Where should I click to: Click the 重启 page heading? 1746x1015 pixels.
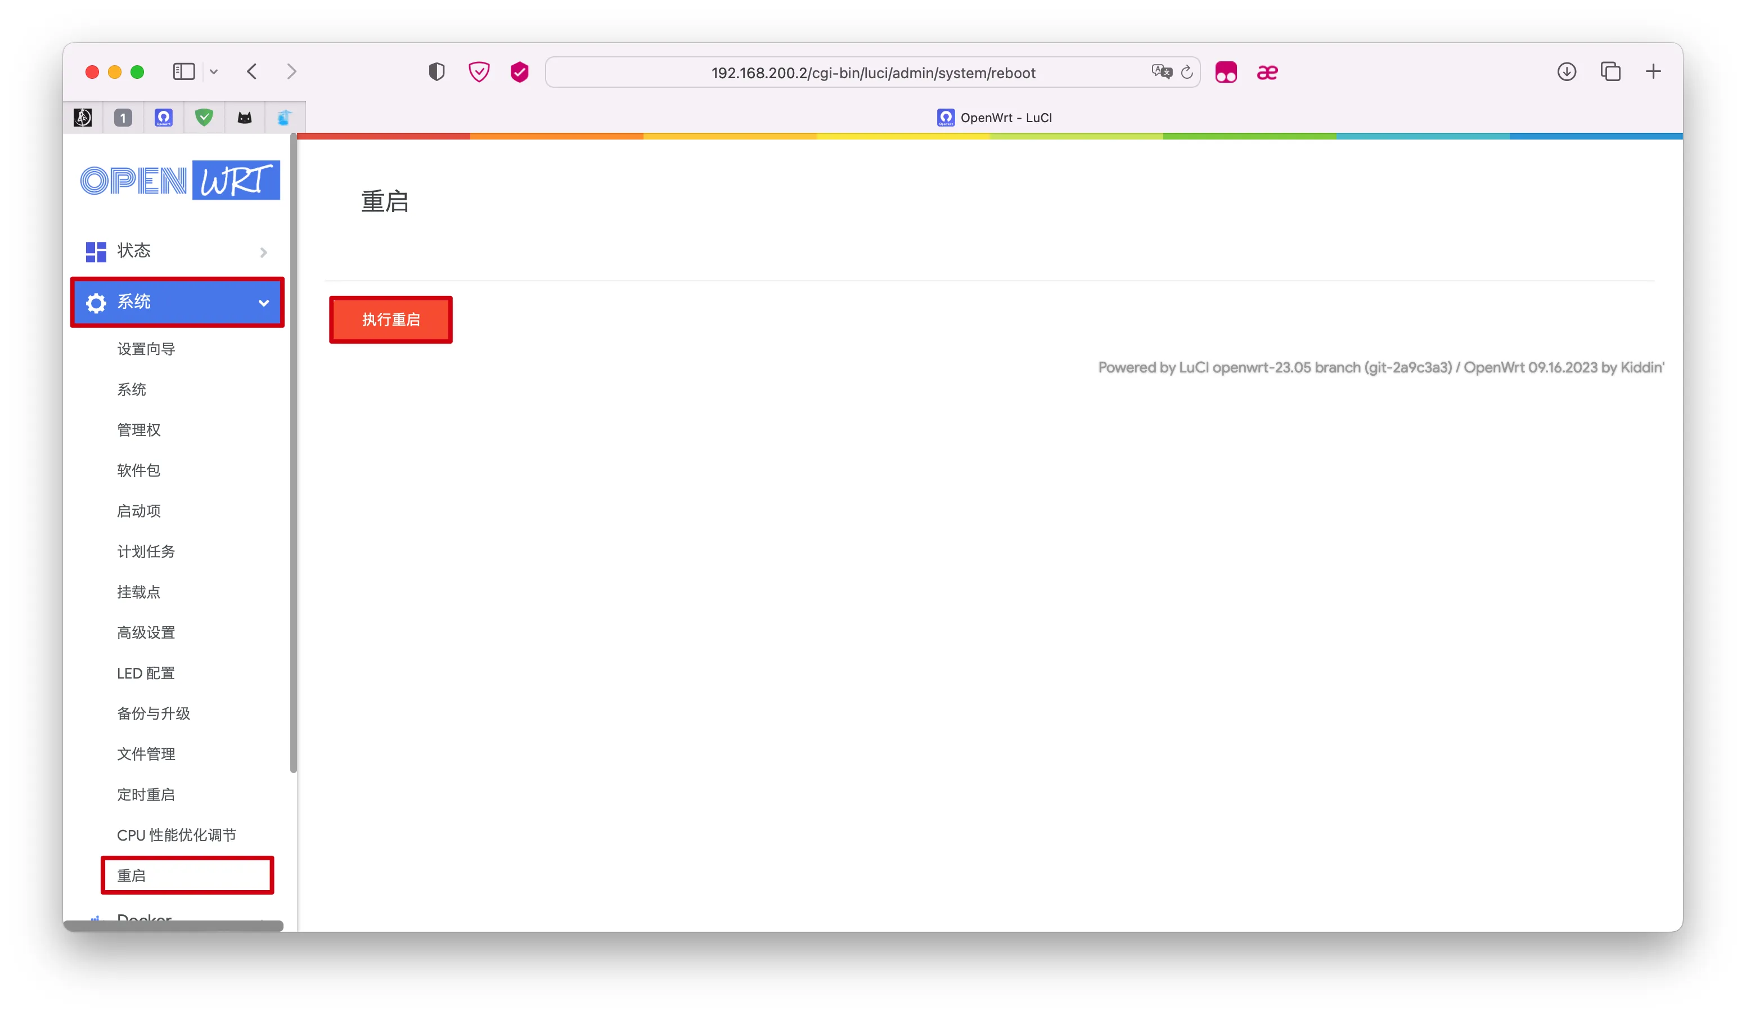[385, 201]
